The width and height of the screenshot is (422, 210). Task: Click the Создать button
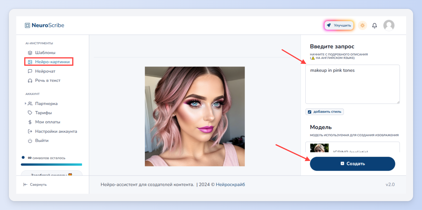coord(353,164)
